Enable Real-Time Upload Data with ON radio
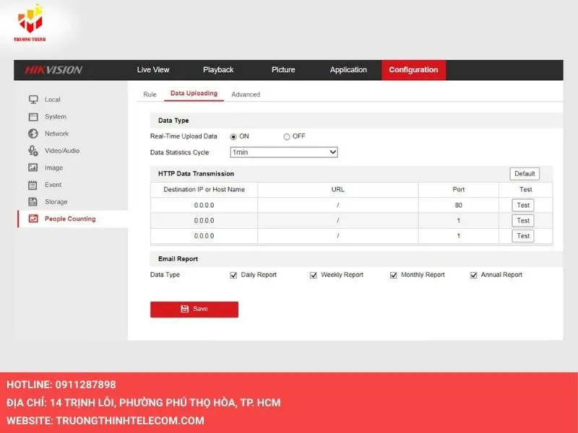The height and width of the screenshot is (433, 578). (x=233, y=136)
